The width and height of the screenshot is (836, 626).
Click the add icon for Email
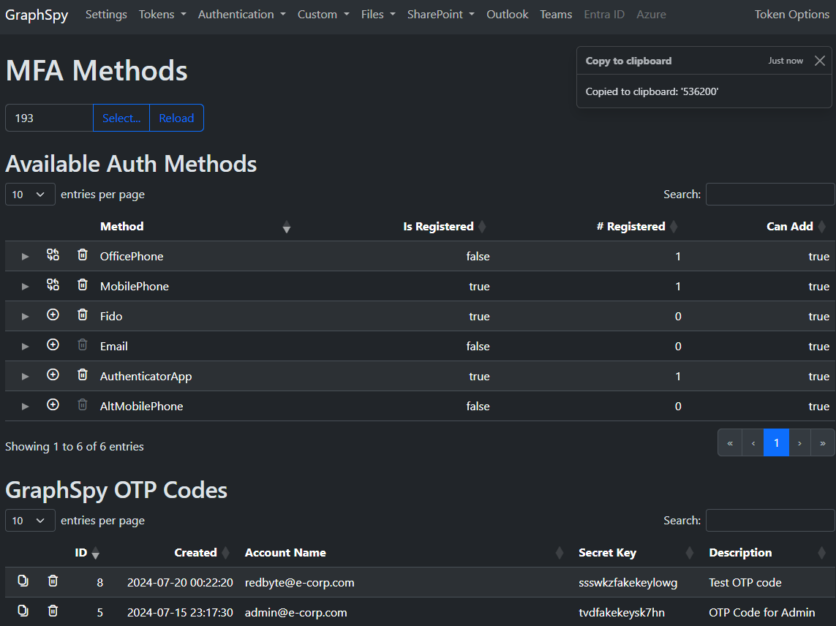tap(53, 344)
